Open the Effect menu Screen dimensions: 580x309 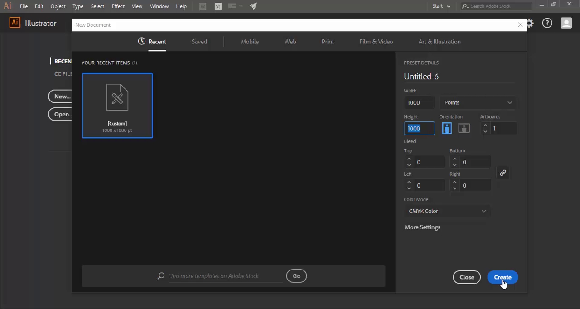pyautogui.click(x=118, y=6)
